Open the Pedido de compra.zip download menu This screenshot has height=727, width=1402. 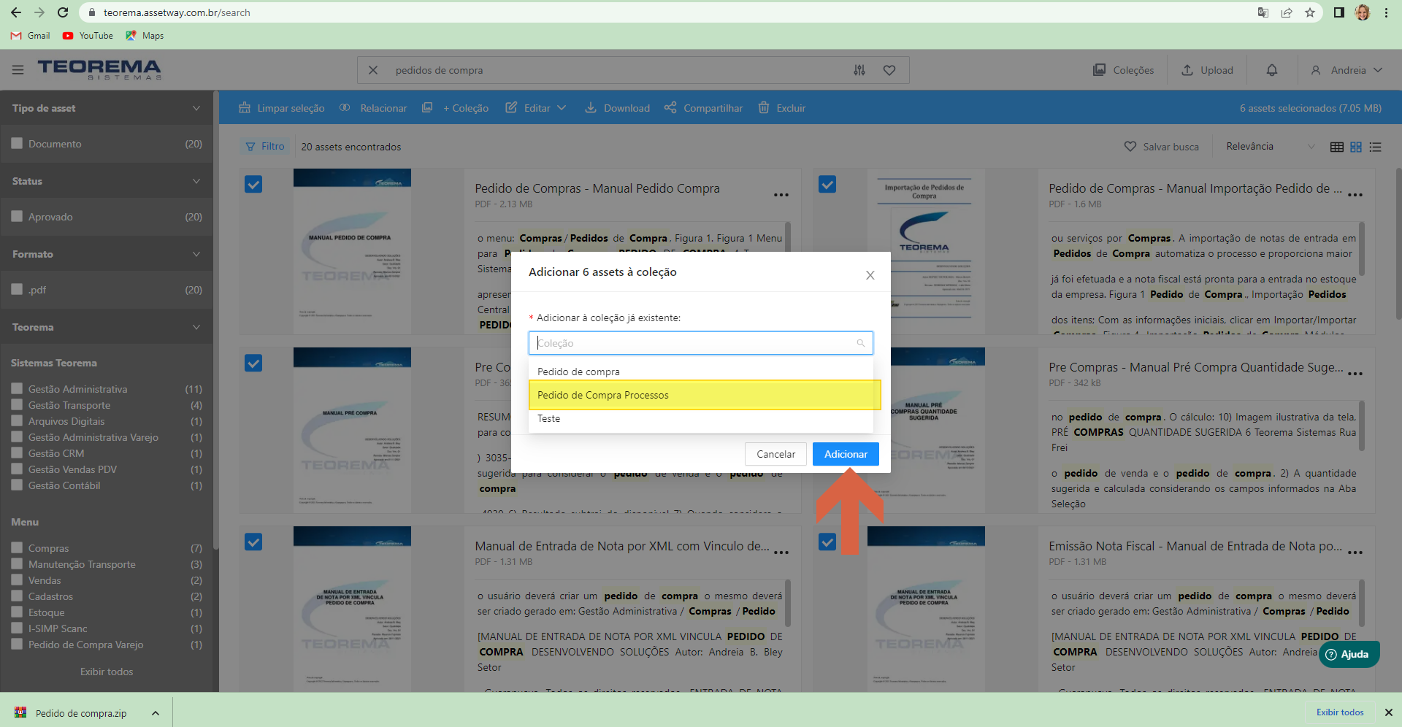156,713
